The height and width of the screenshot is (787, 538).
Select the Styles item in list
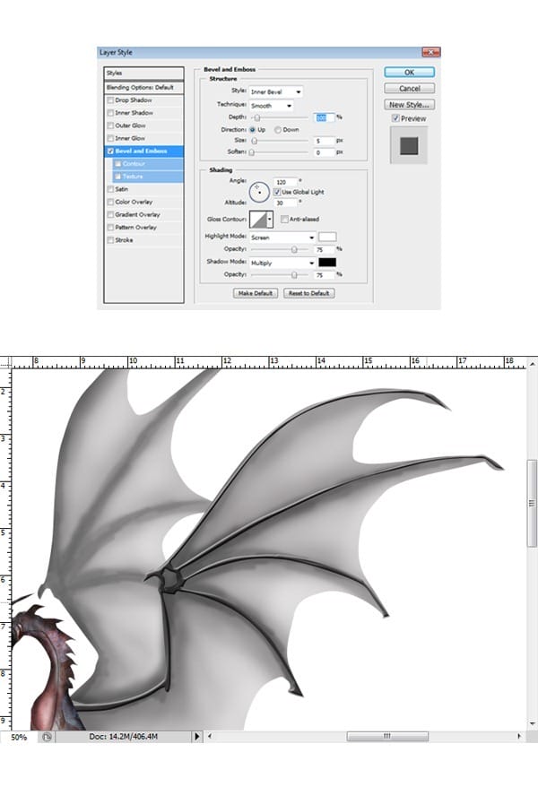point(143,74)
